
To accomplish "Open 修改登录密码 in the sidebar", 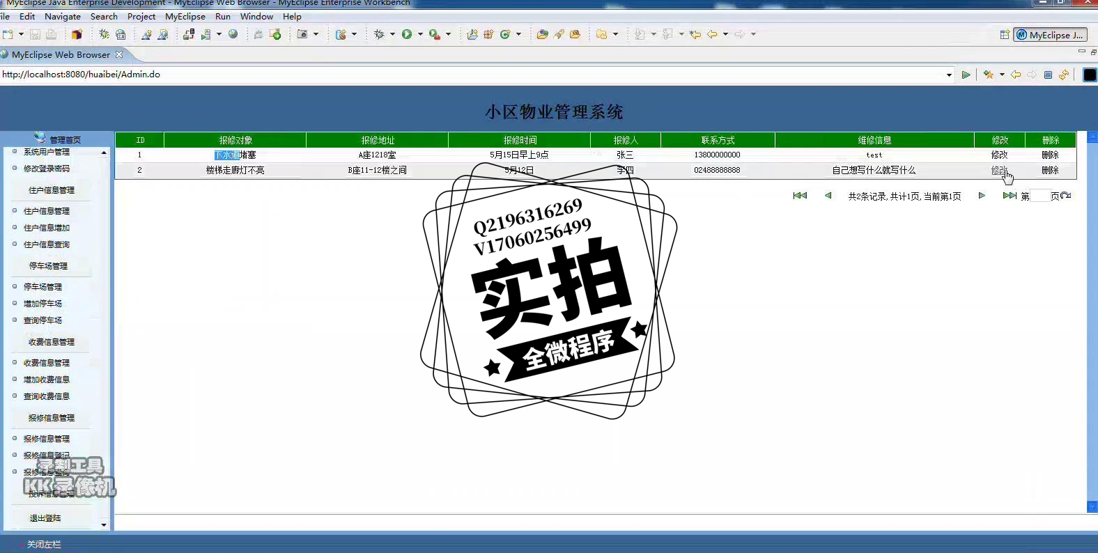I will [x=47, y=169].
